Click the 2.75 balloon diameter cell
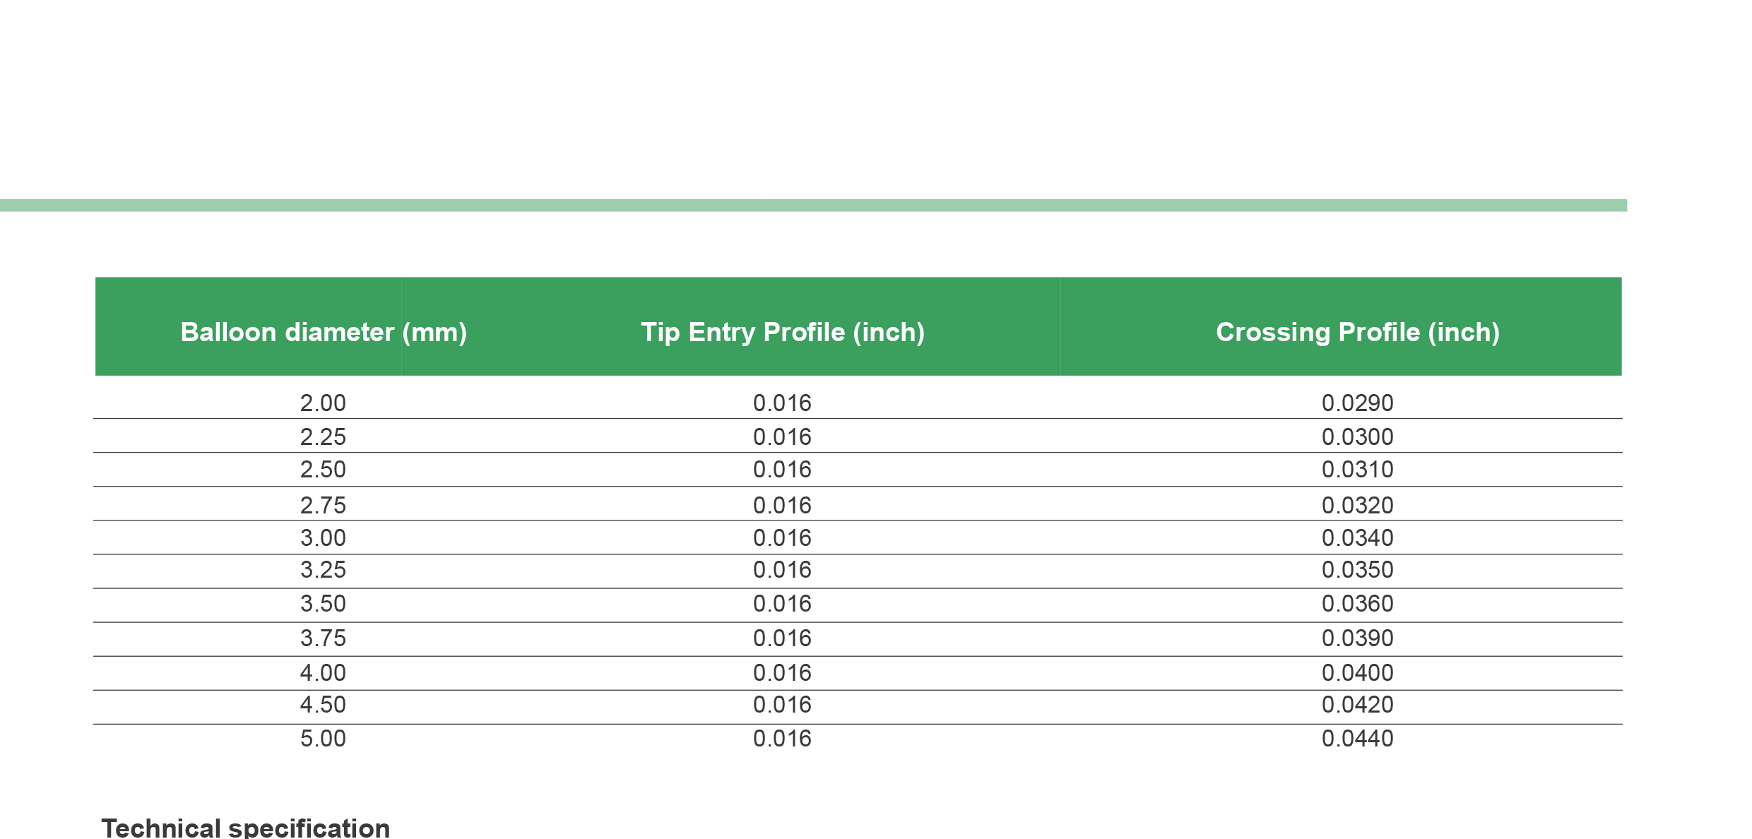The width and height of the screenshot is (1752, 839). point(323,506)
